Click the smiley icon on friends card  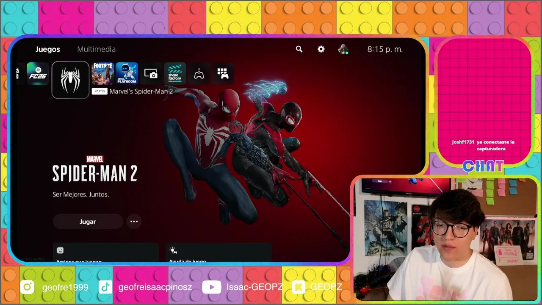[60, 250]
